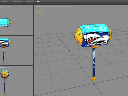Click the orange tip at handle bottom
This screenshot has height=96, width=128.
click(94, 79)
